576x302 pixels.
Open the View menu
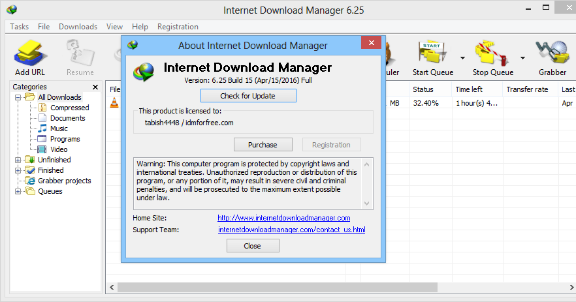115,27
